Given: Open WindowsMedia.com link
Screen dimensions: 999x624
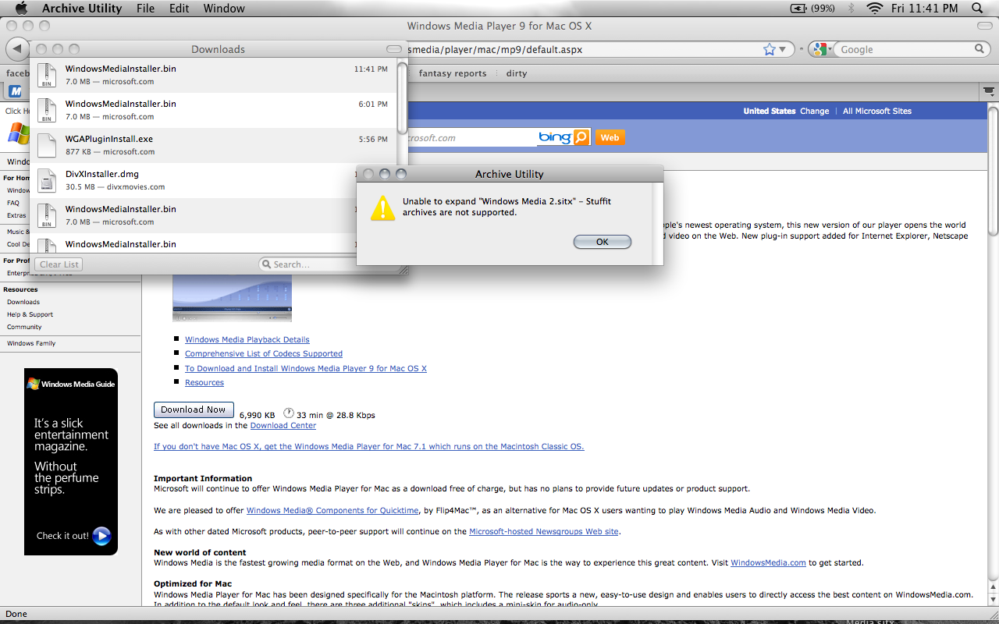Looking at the screenshot, I should 768,562.
